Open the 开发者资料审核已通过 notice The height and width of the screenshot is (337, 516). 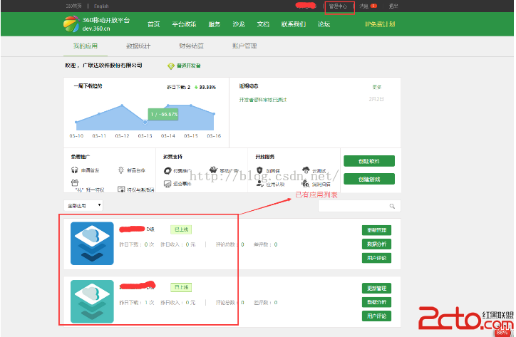263,99
